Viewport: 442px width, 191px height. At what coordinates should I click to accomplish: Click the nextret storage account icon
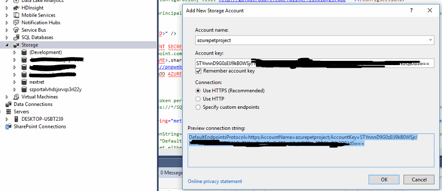(24, 82)
